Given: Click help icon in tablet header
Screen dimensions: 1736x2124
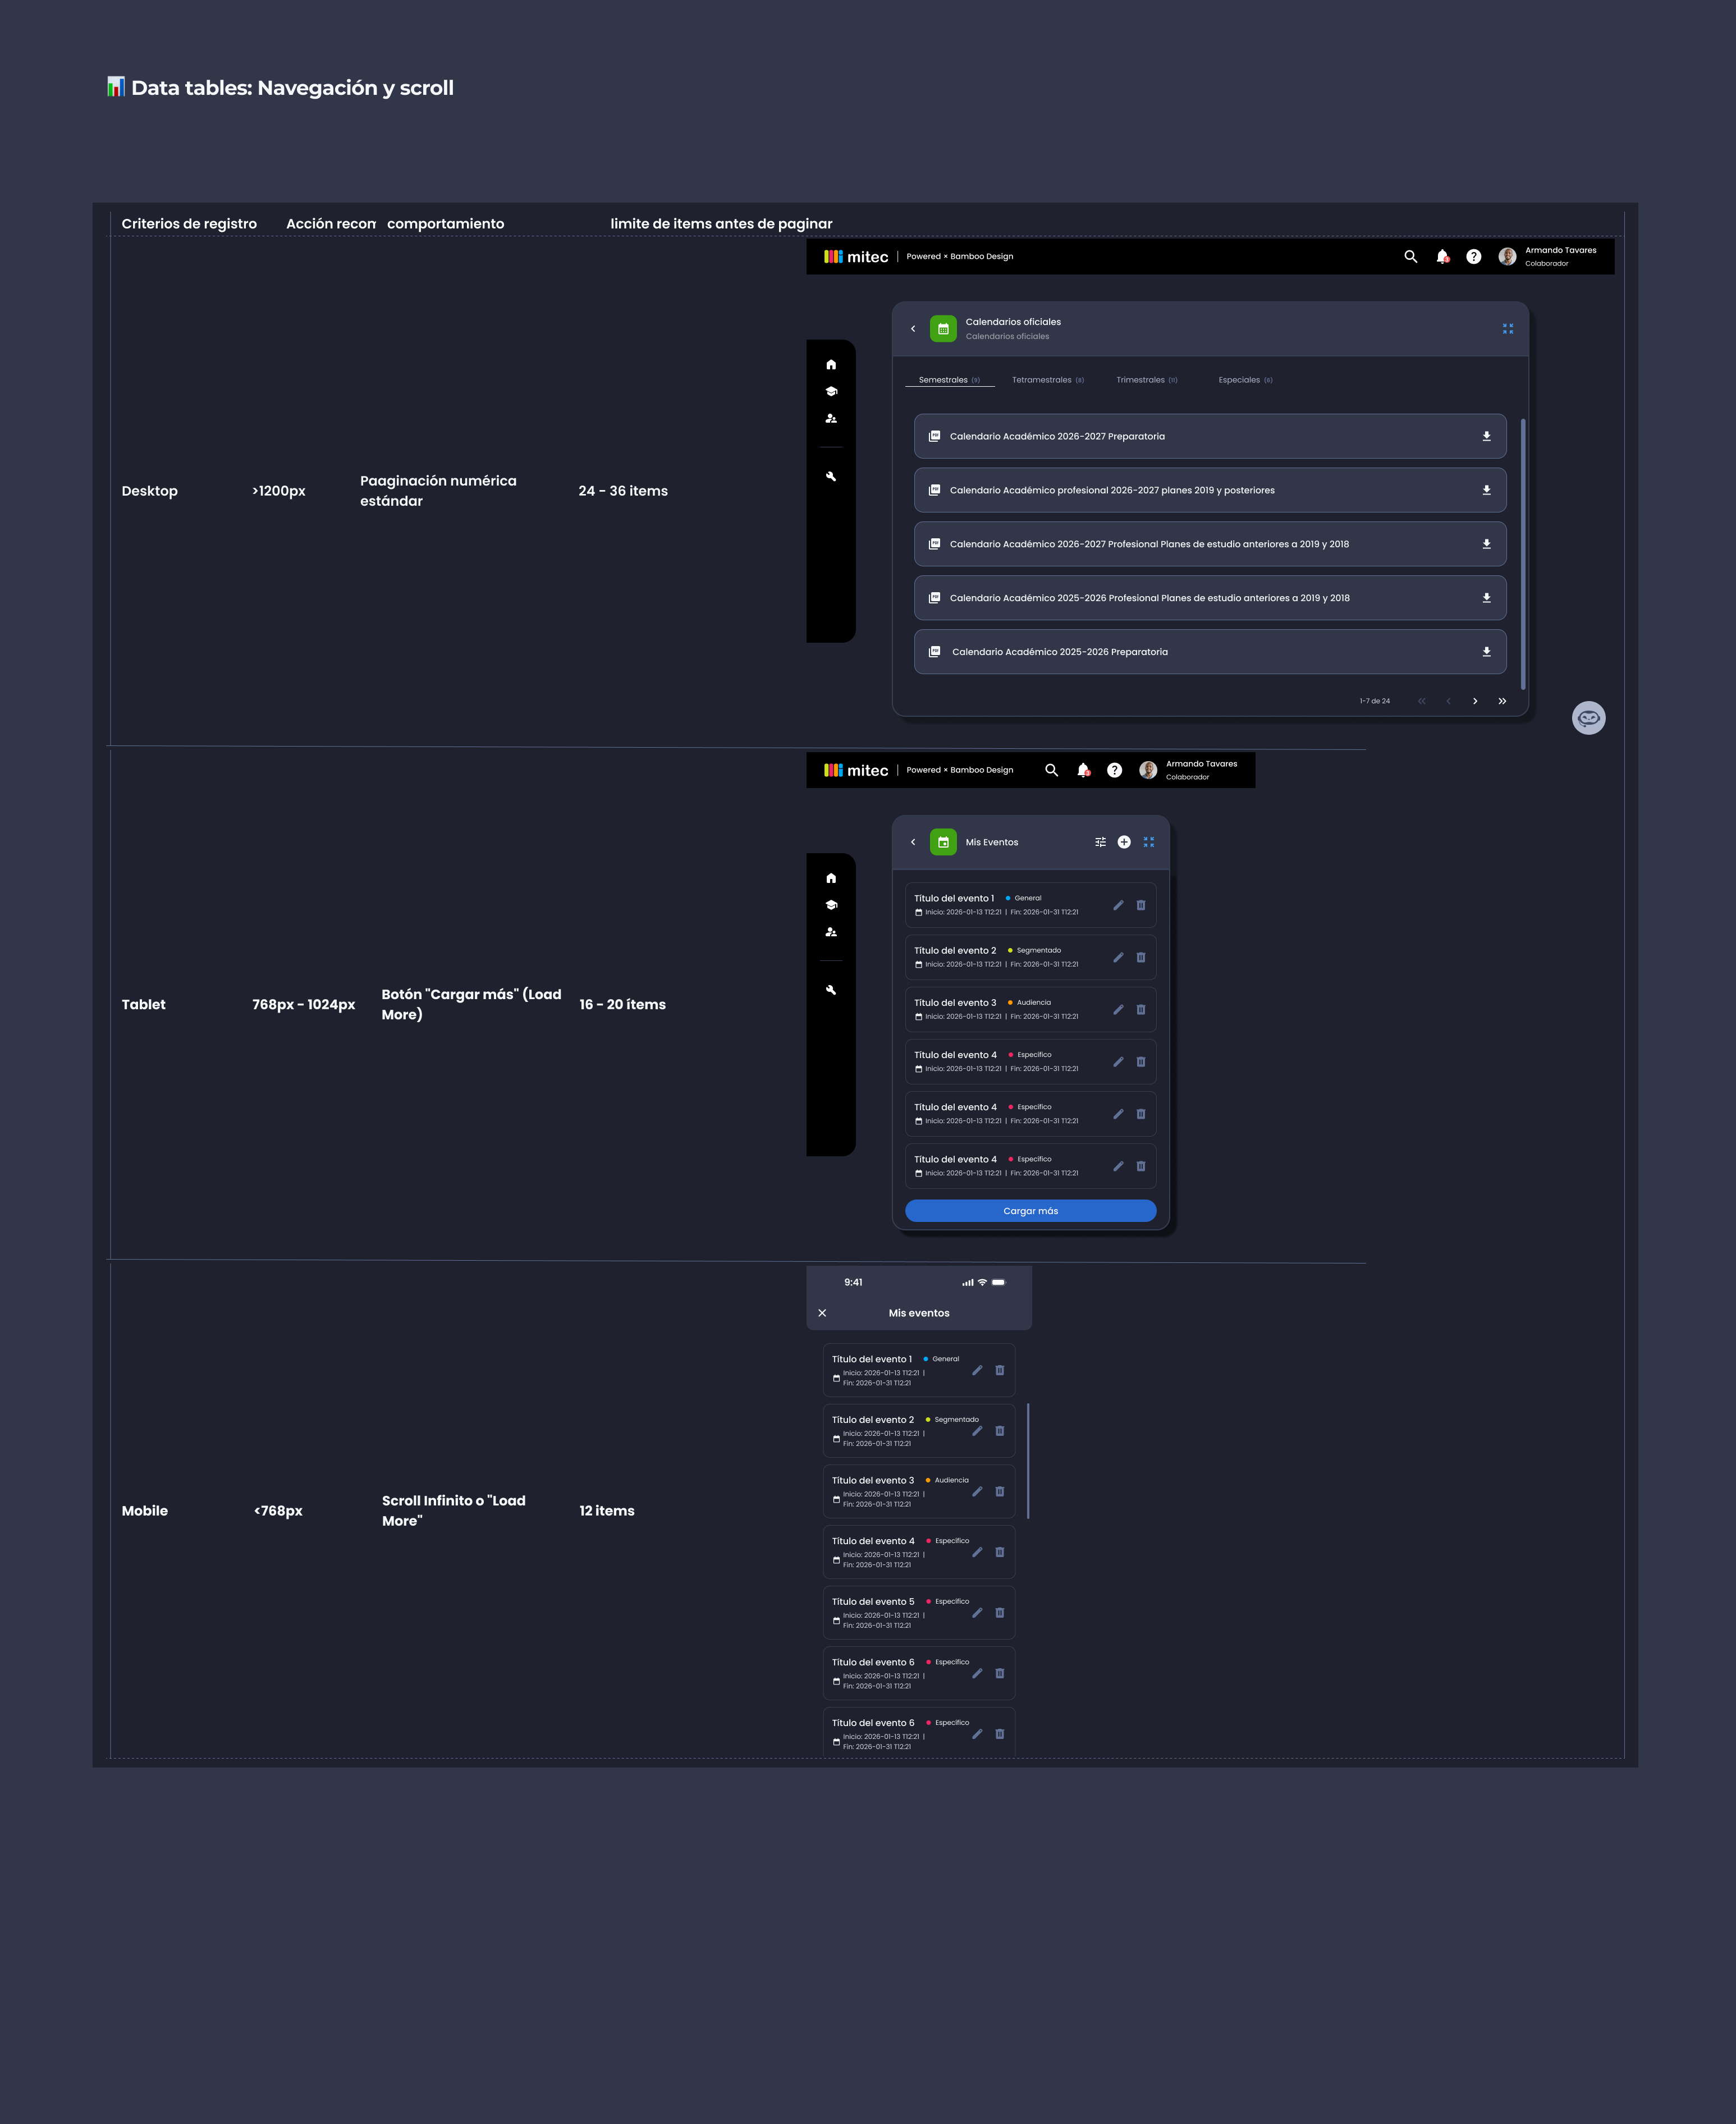Looking at the screenshot, I should 1114,770.
